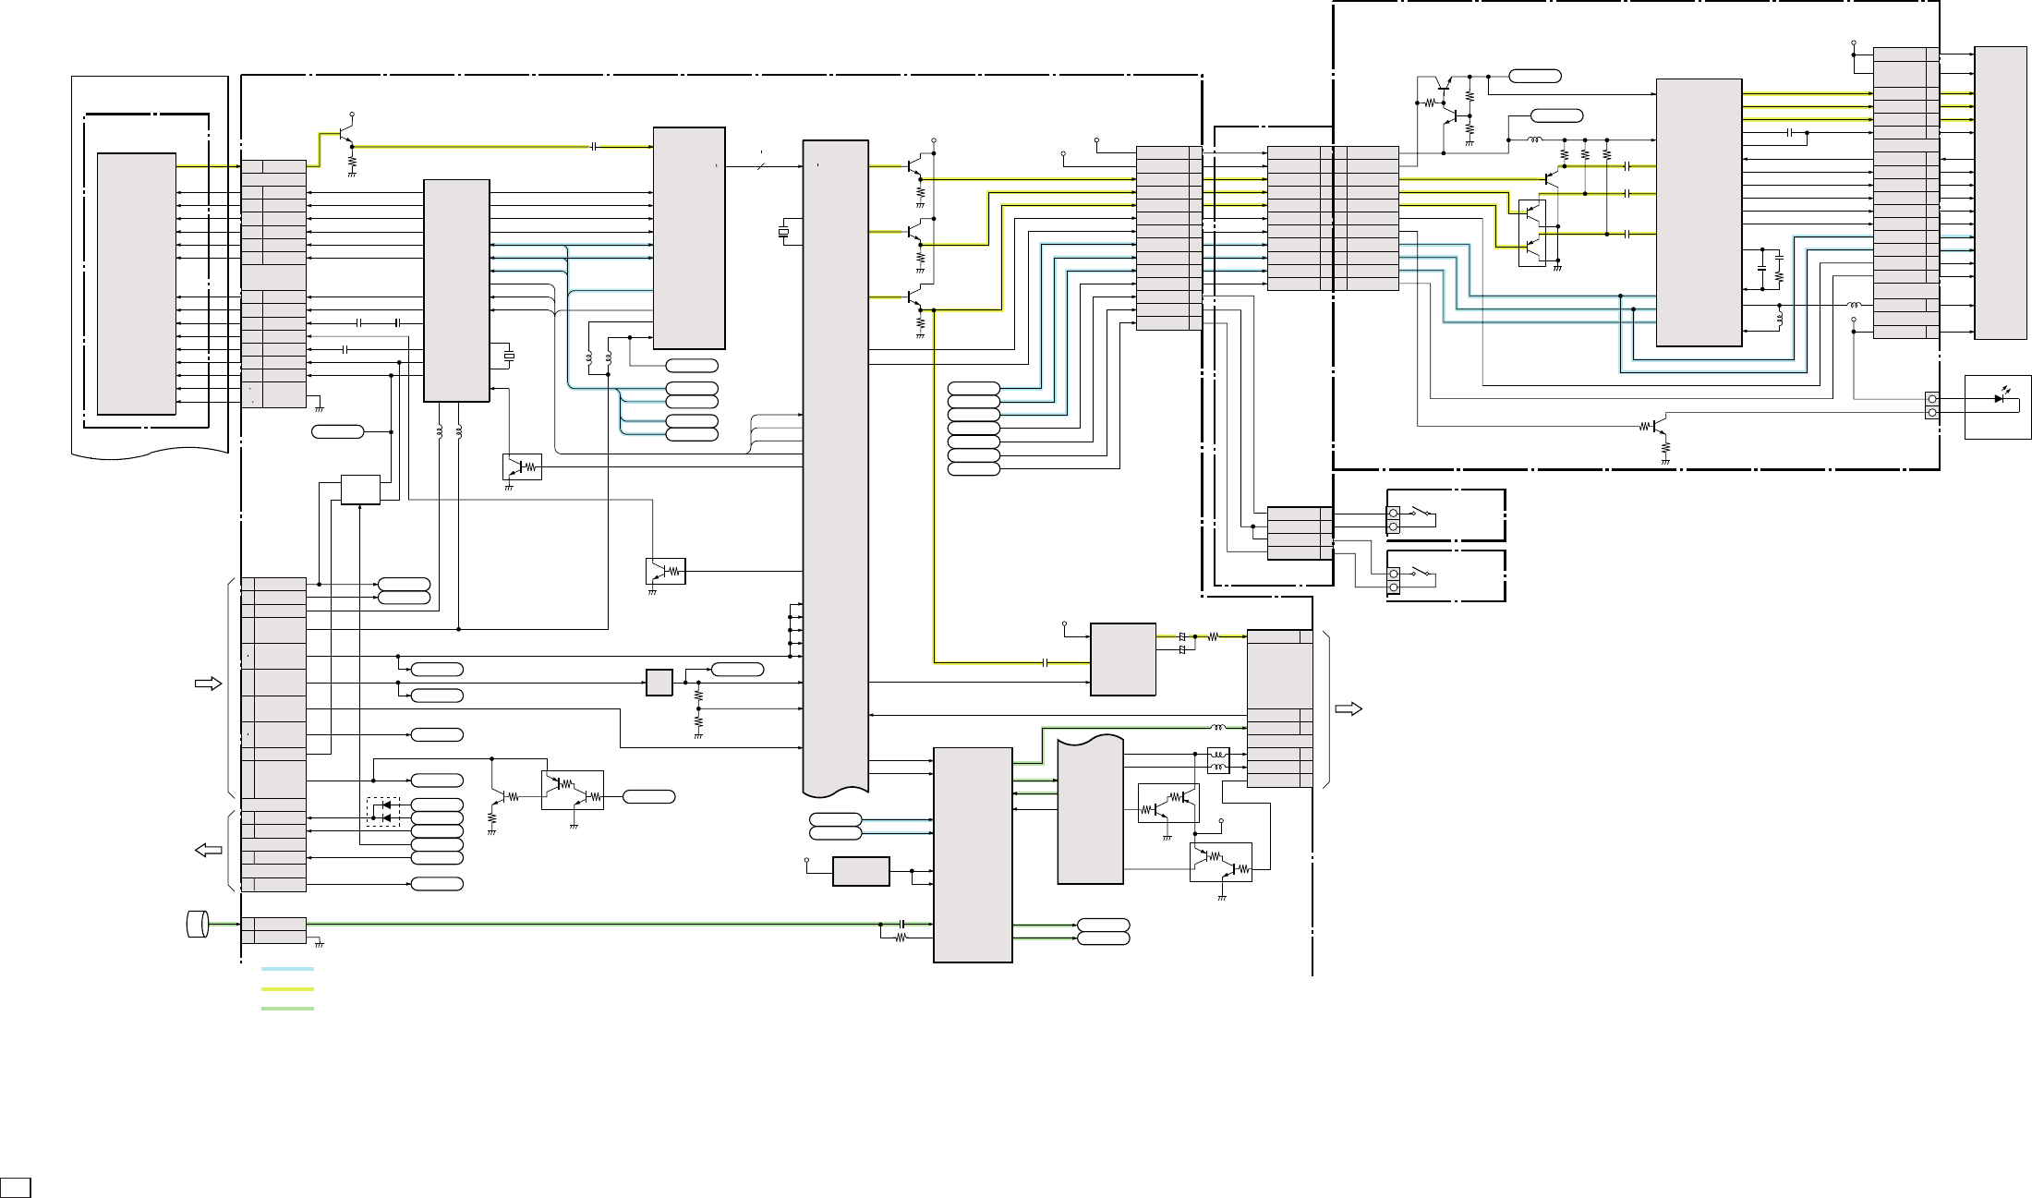Click the two-circle terminal beside the LED box

pyautogui.click(x=1931, y=405)
